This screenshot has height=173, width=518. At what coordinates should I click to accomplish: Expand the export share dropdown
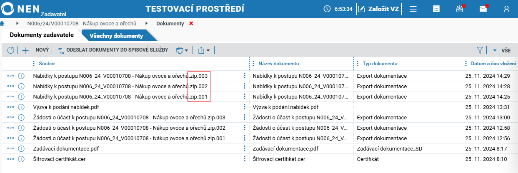tap(204, 50)
